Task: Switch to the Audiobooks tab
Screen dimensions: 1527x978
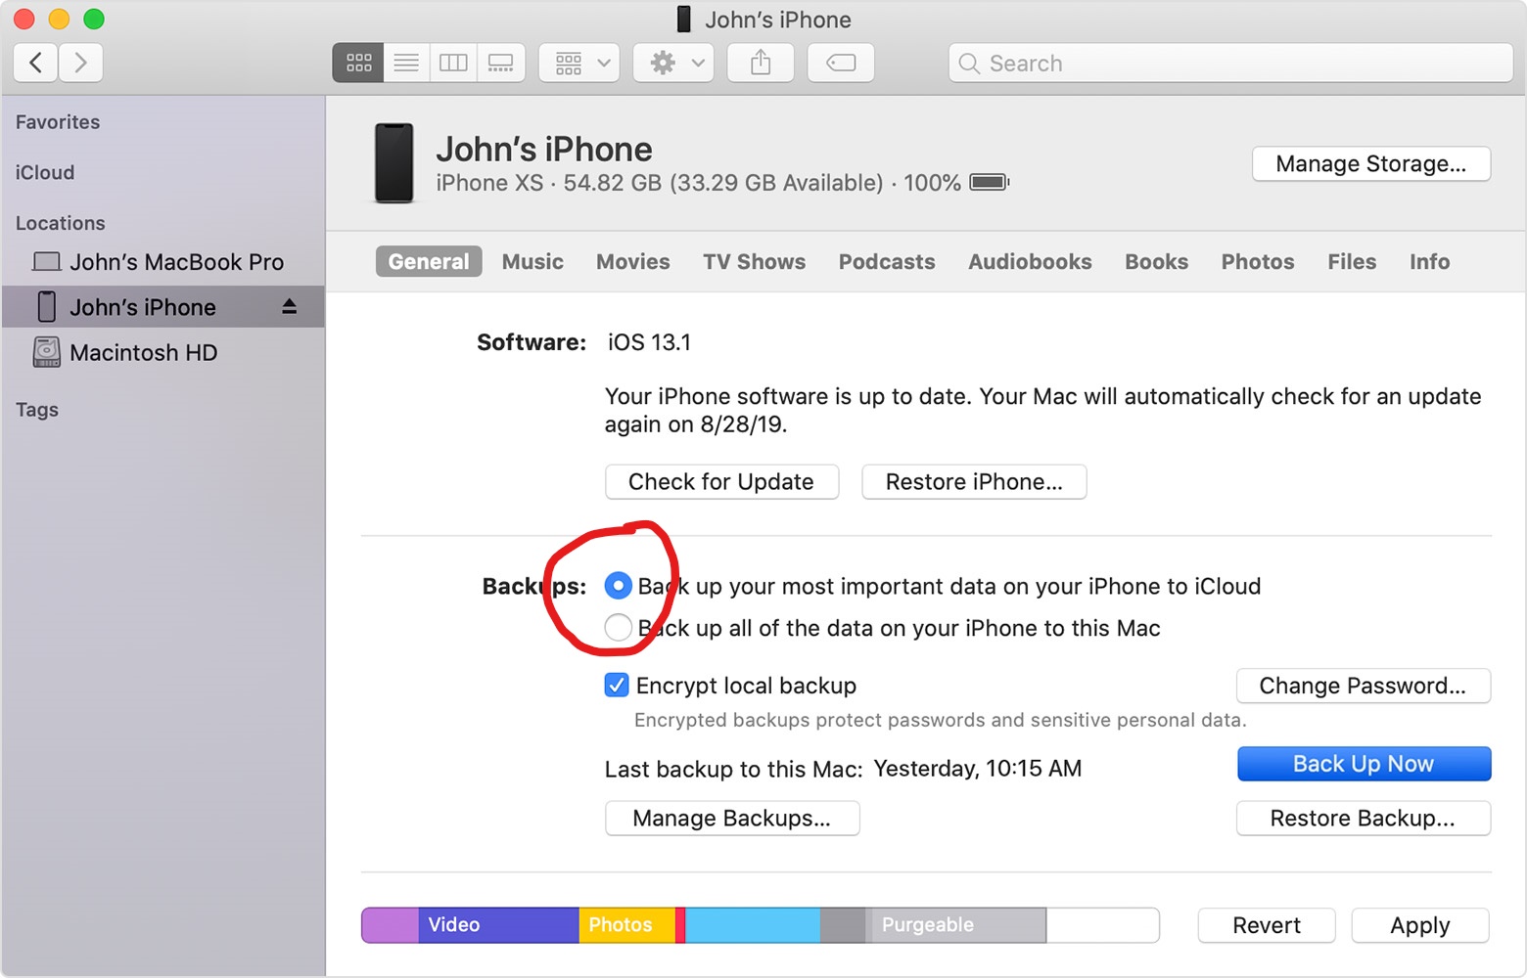Action: tap(1030, 261)
